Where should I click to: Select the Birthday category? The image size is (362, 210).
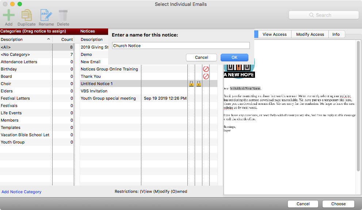pyautogui.click(x=9, y=69)
